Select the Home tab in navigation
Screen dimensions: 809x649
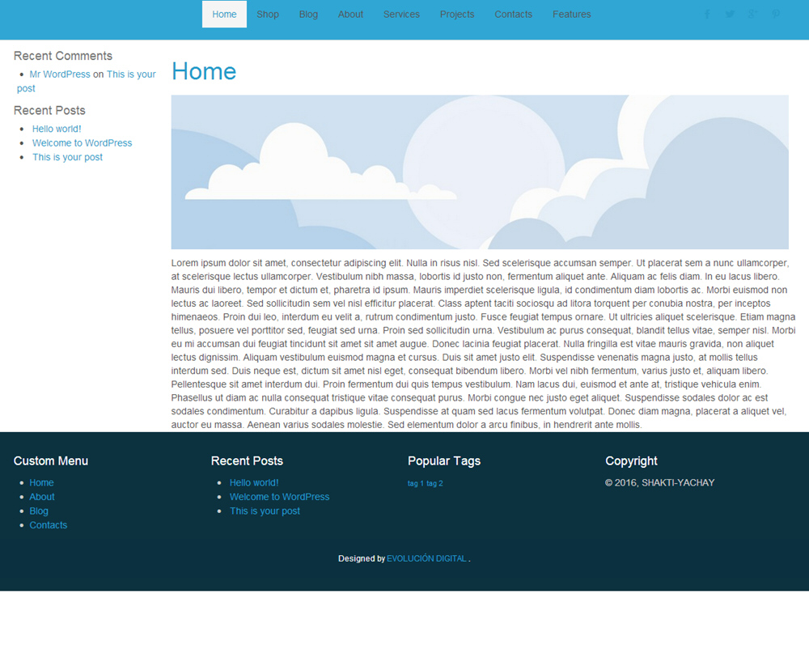pyautogui.click(x=224, y=15)
